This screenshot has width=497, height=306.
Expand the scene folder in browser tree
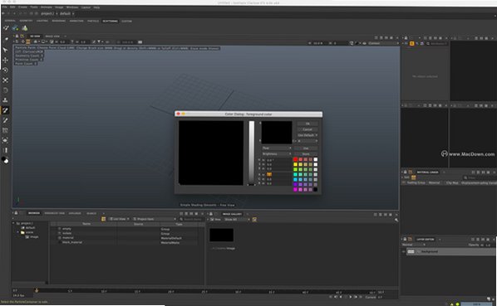click(x=18, y=232)
